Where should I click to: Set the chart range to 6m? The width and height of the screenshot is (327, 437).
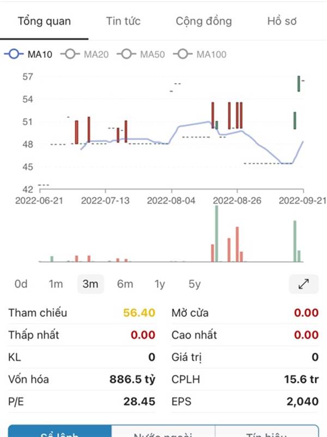point(125,284)
